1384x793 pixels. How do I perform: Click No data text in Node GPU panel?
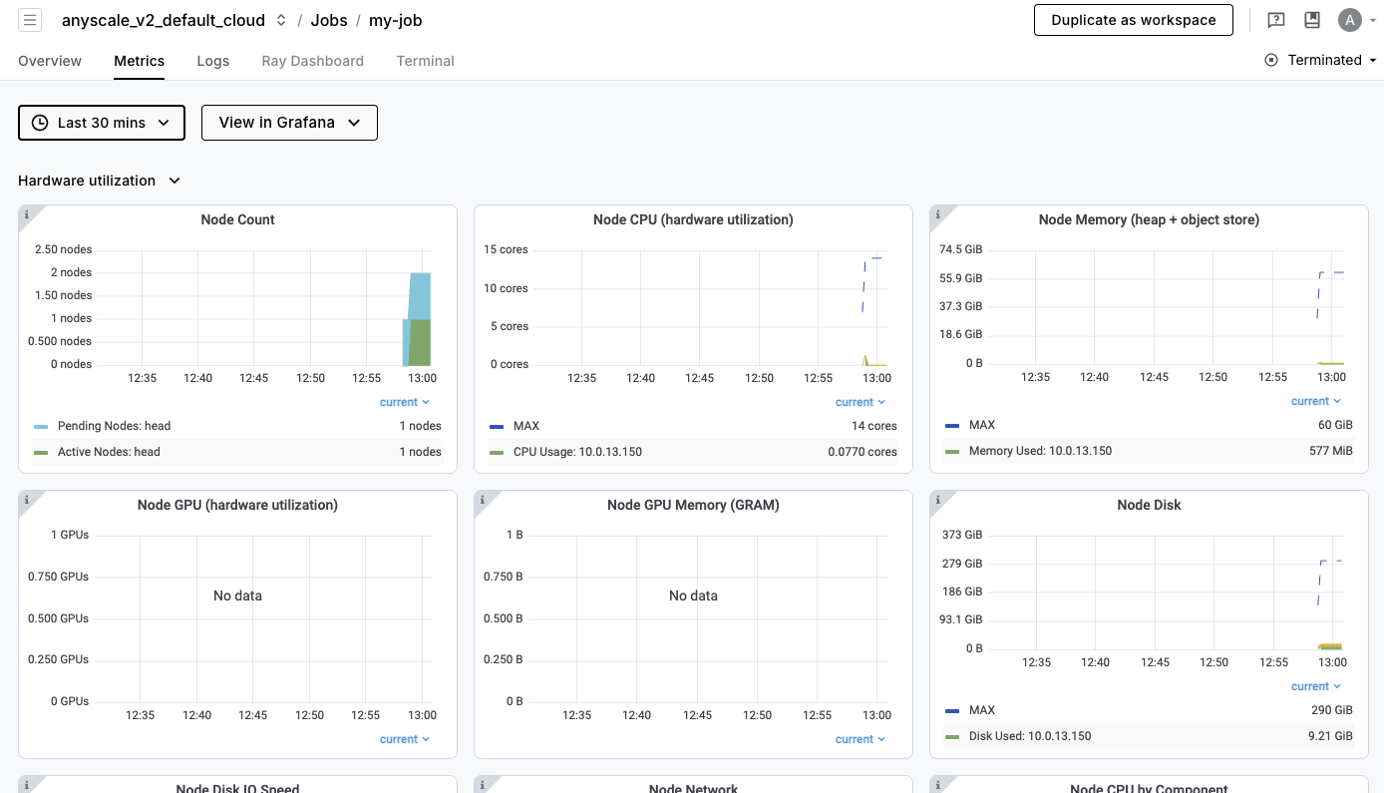click(237, 595)
